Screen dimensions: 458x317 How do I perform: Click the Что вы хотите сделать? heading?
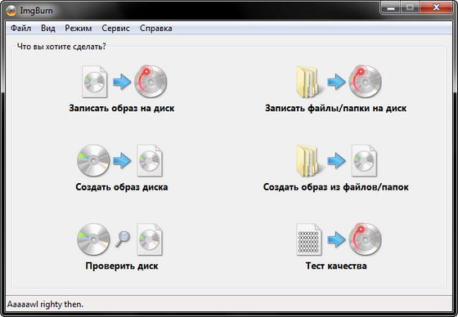(x=61, y=47)
